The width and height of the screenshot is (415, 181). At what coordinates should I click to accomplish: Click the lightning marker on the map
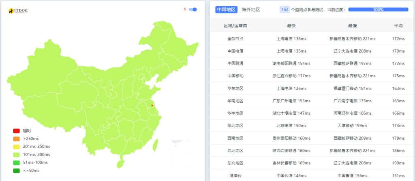click(152, 105)
